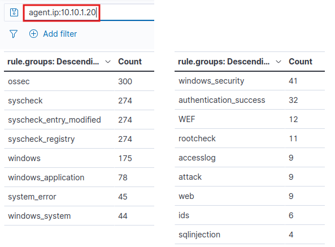Sort by right table Count header

point(301,62)
